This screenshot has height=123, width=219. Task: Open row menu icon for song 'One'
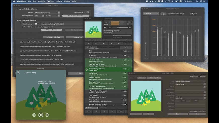[129, 52]
